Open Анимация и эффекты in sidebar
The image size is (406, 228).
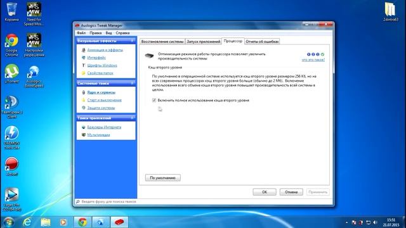pyautogui.click(x=105, y=50)
